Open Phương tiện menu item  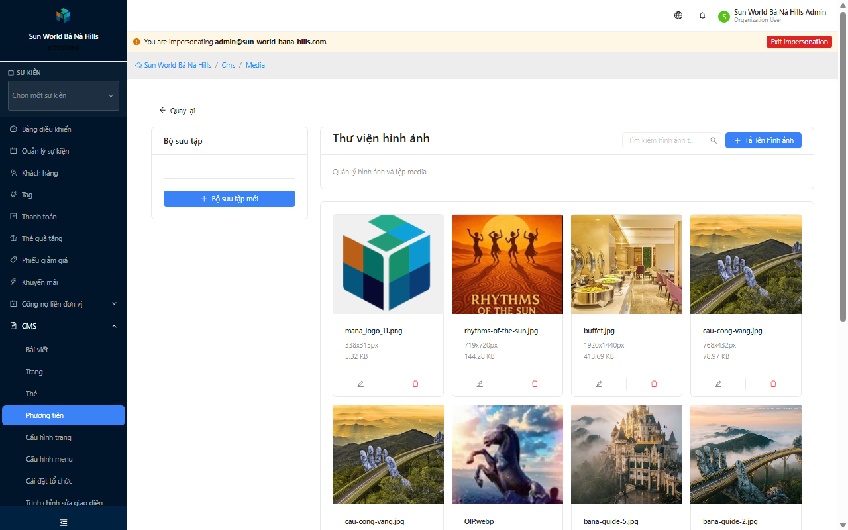tap(64, 415)
